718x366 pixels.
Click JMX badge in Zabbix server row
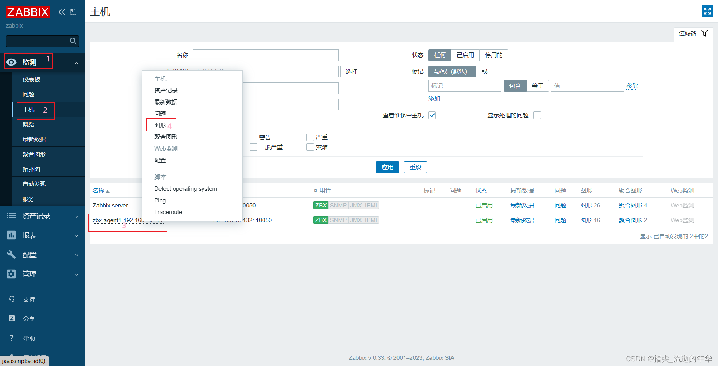click(x=356, y=206)
